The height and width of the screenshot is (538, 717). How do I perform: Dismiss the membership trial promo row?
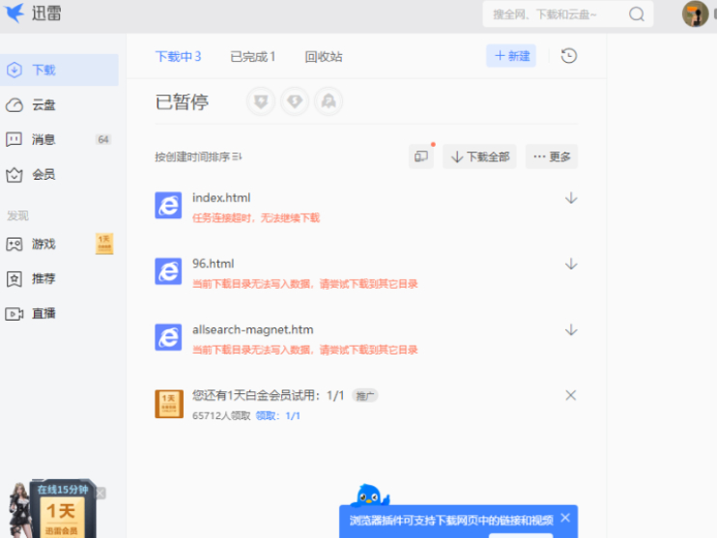pos(571,395)
